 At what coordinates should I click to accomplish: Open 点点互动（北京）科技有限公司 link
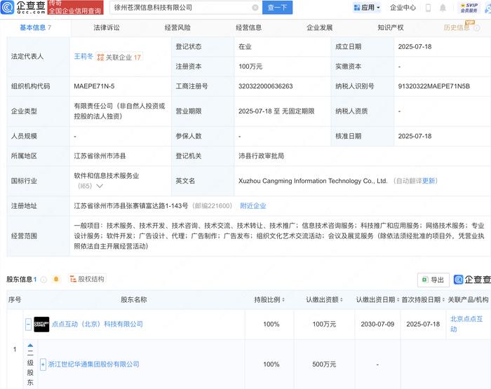click(x=97, y=325)
